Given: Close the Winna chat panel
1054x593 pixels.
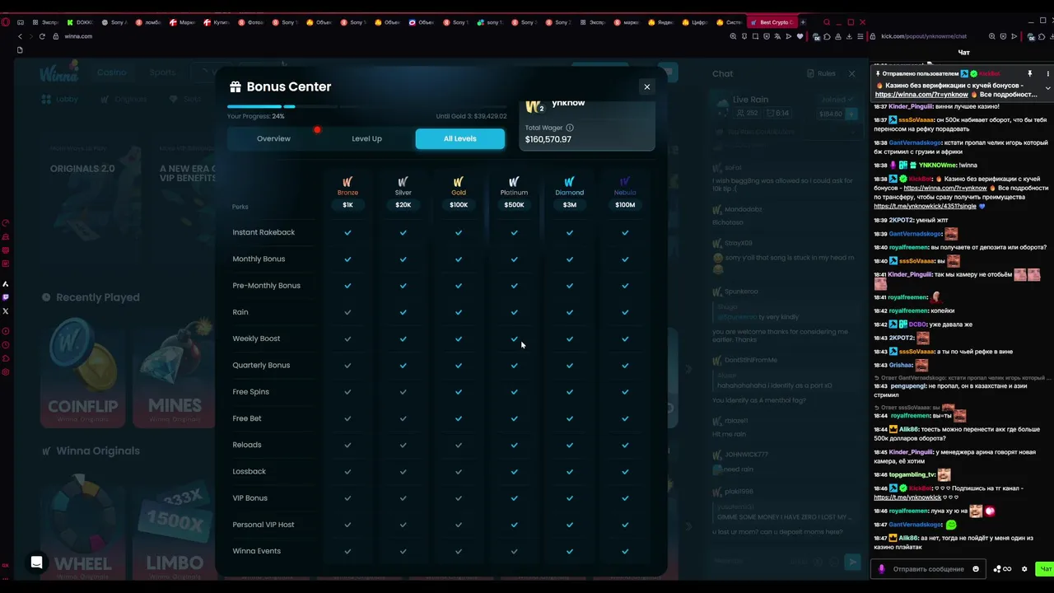Looking at the screenshot, I should click(851, 73).
